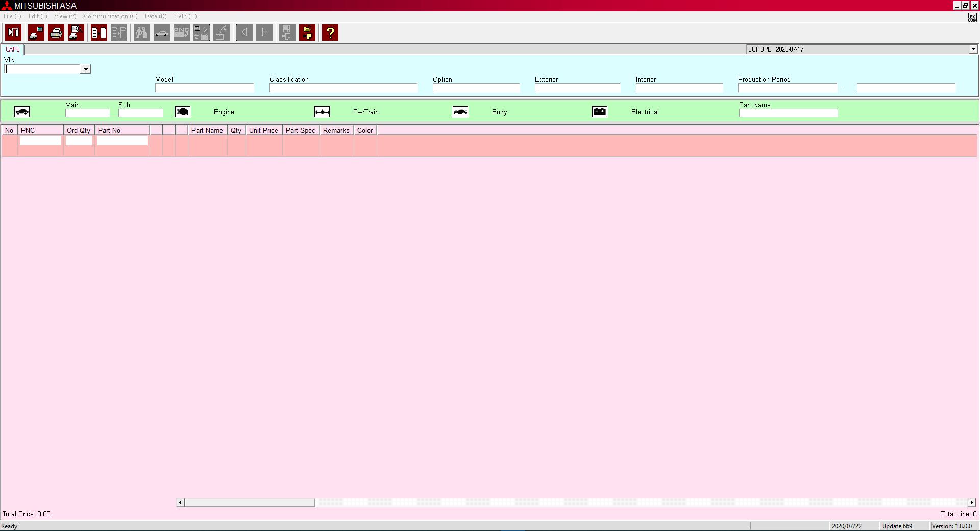Click the Exterior input field
Image resolution: width=980 pixels, height=531 pixels.
pos(577,88)
